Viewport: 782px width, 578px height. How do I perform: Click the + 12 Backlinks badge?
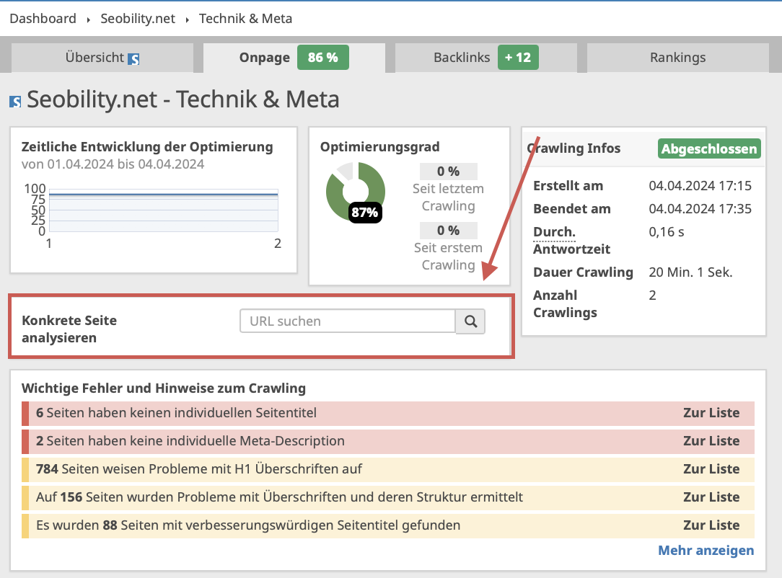tap(518, 58)
